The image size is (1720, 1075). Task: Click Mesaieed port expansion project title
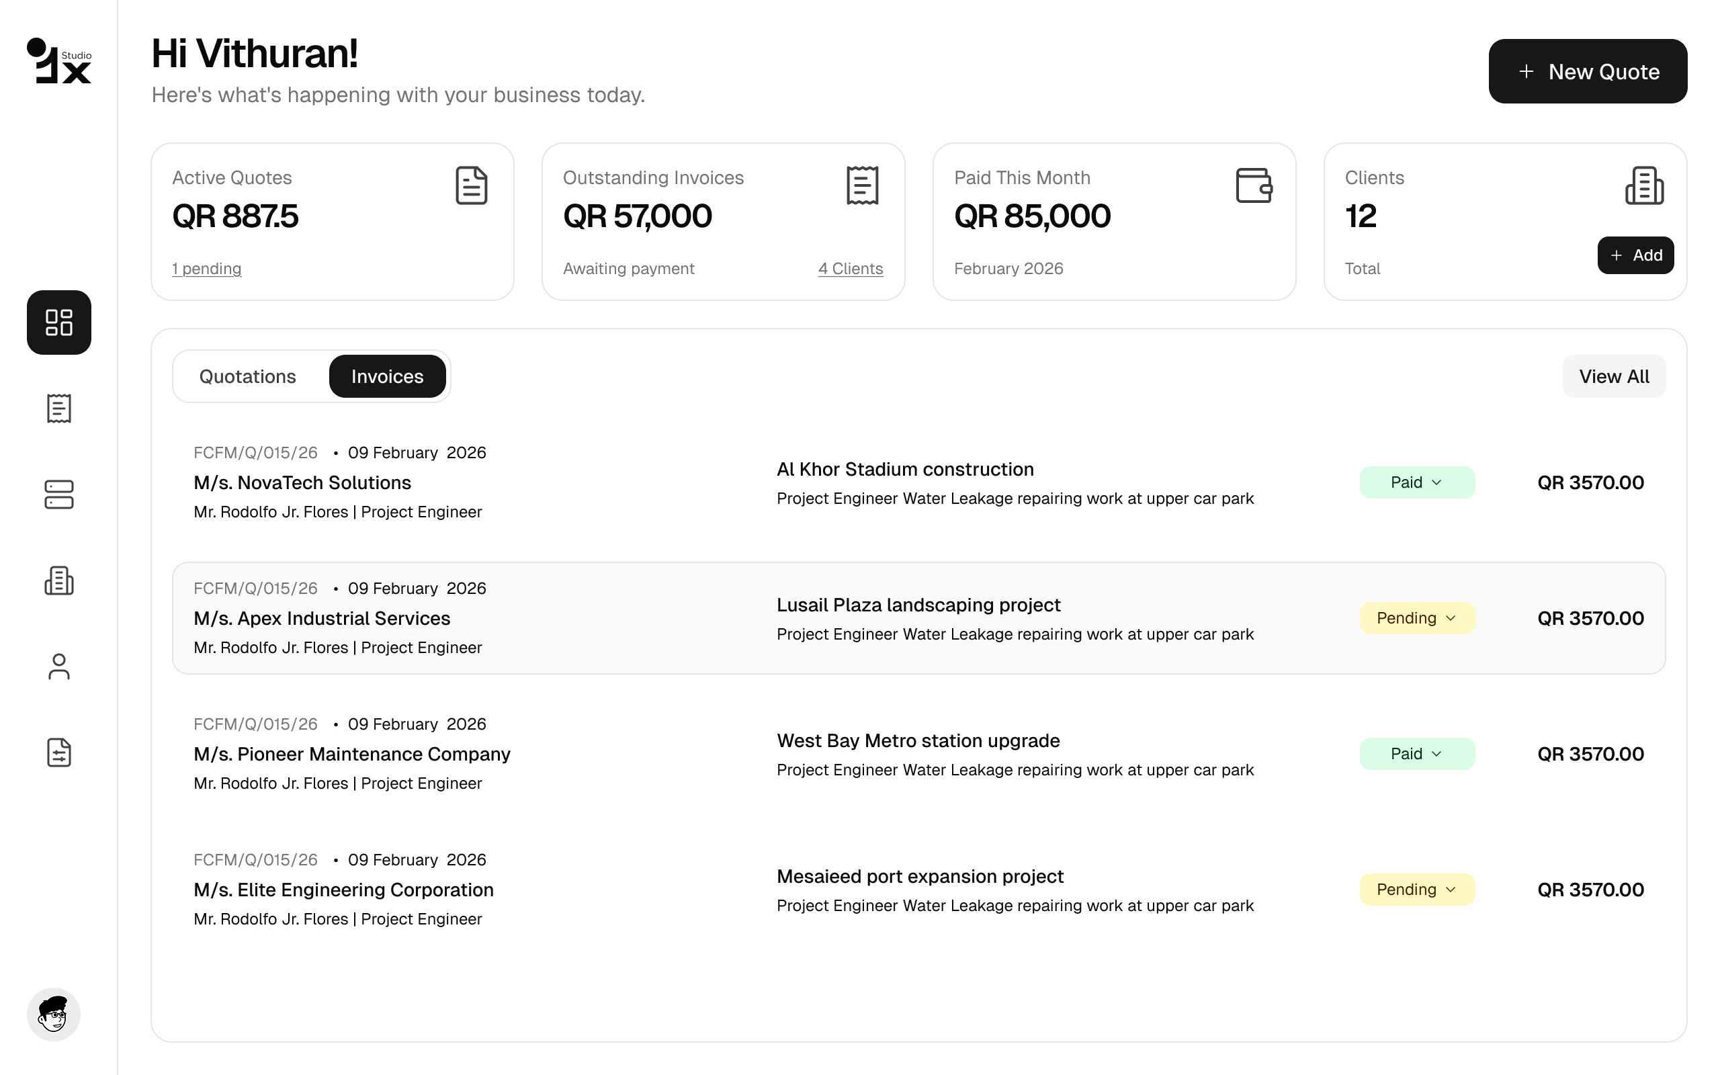(920, 877)
